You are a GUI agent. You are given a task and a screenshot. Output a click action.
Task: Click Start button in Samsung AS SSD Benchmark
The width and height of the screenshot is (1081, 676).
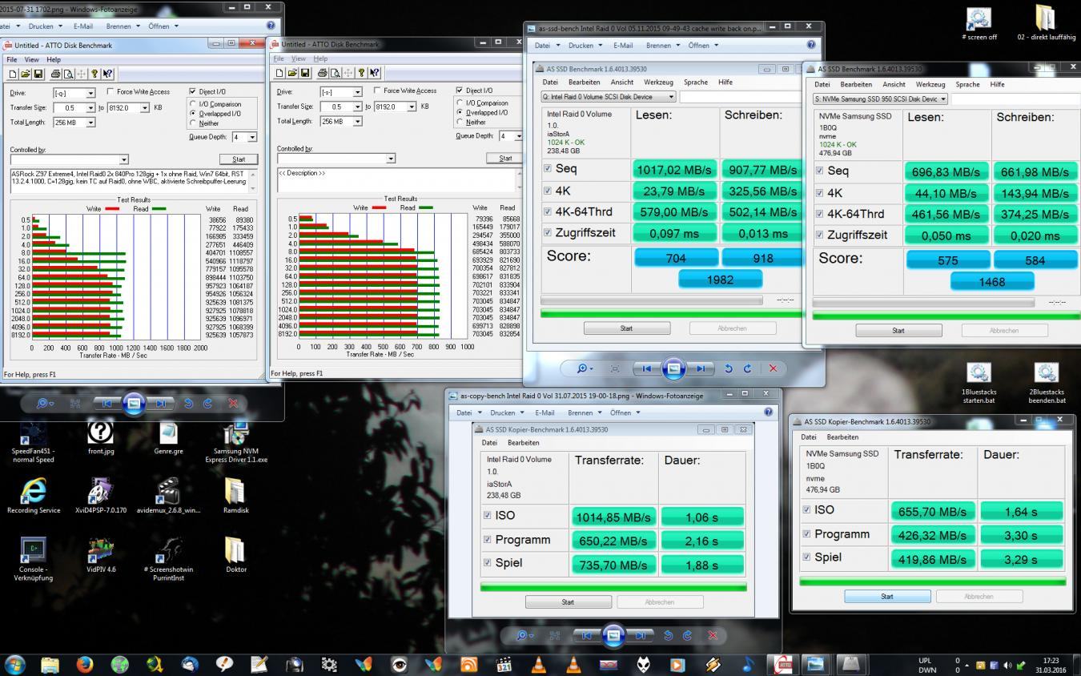898,330
